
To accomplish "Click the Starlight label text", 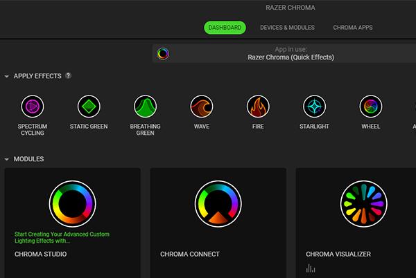I will 314,127.
